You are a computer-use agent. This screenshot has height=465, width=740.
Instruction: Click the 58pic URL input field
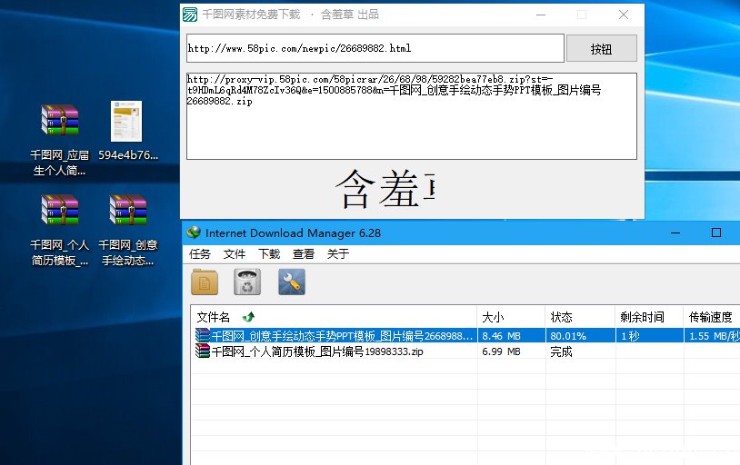[375, 48]
